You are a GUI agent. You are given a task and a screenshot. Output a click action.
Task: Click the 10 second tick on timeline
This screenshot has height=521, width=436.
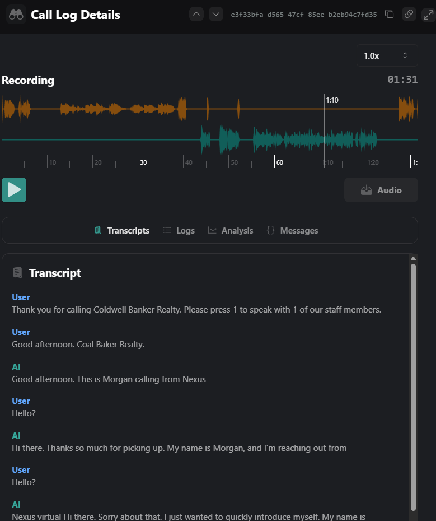53,162
